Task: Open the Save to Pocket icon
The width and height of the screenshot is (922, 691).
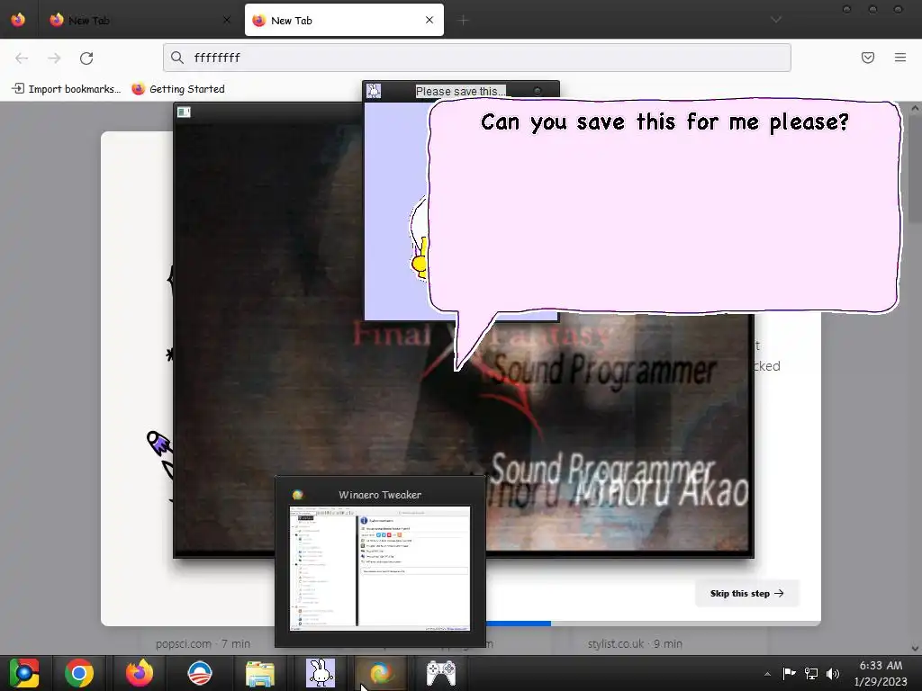Action: (x=867, y=58)
